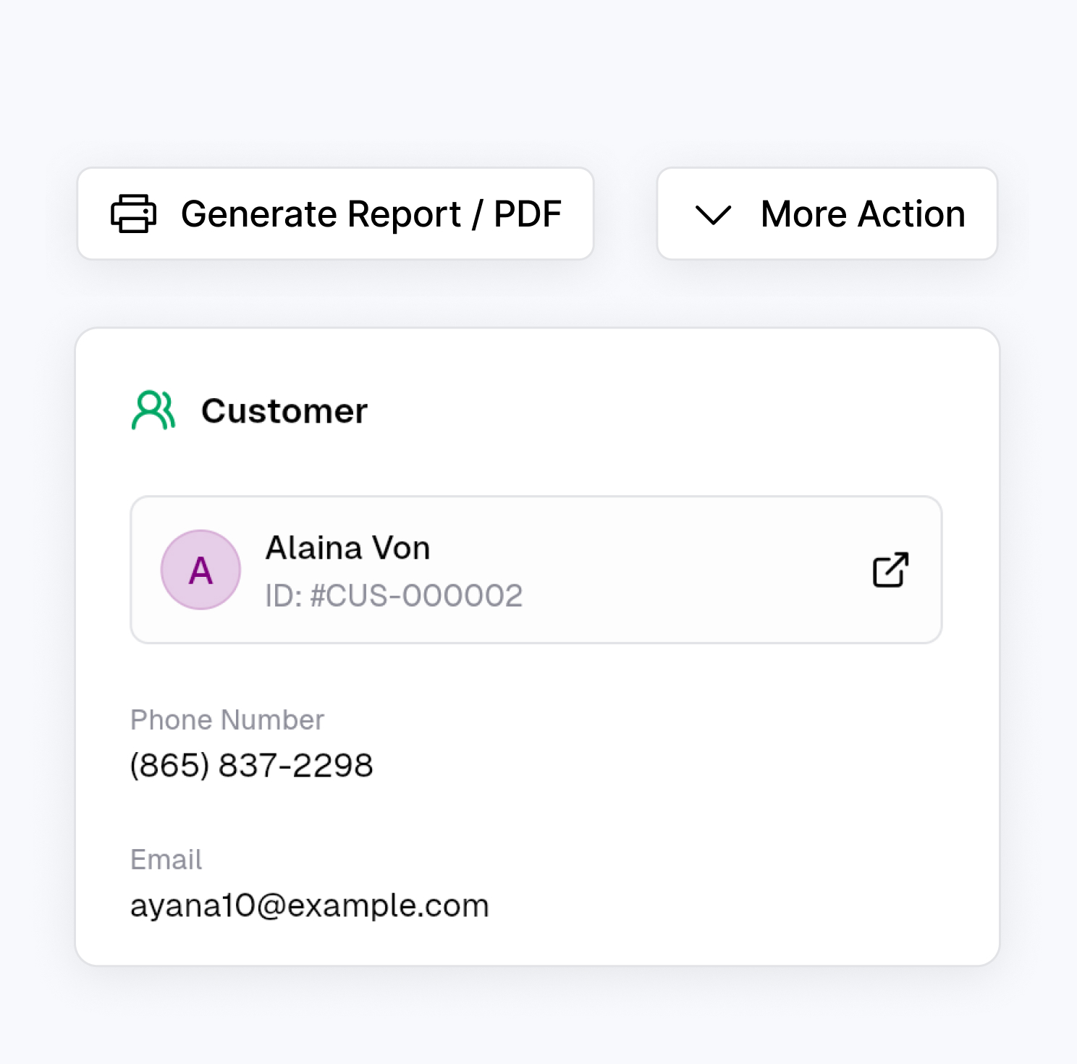Click the printer icon
1077x1064 pixels.
click(133, 214)
